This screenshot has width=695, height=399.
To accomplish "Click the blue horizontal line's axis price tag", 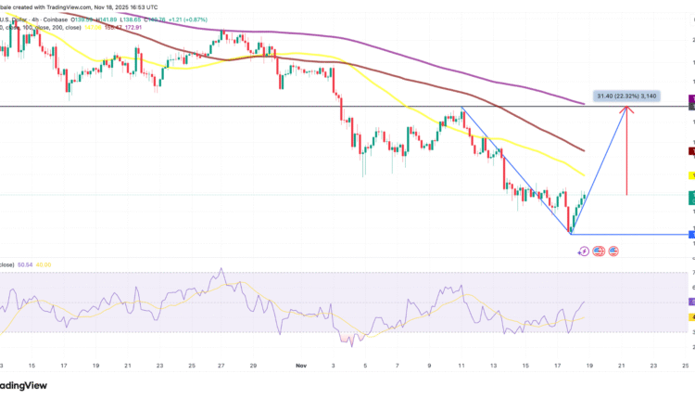I will point(690,234).
